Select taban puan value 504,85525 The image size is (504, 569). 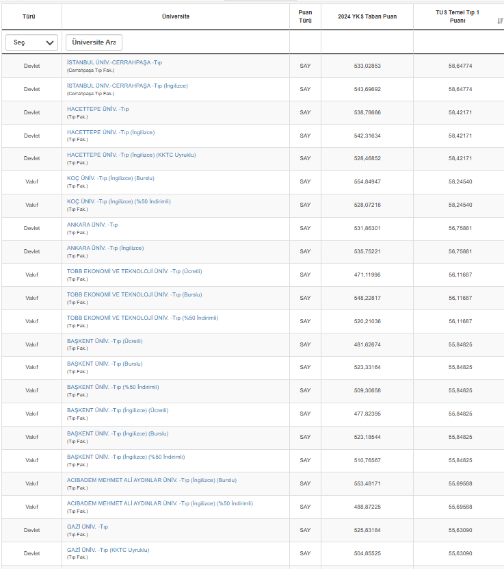pos(367,553)
